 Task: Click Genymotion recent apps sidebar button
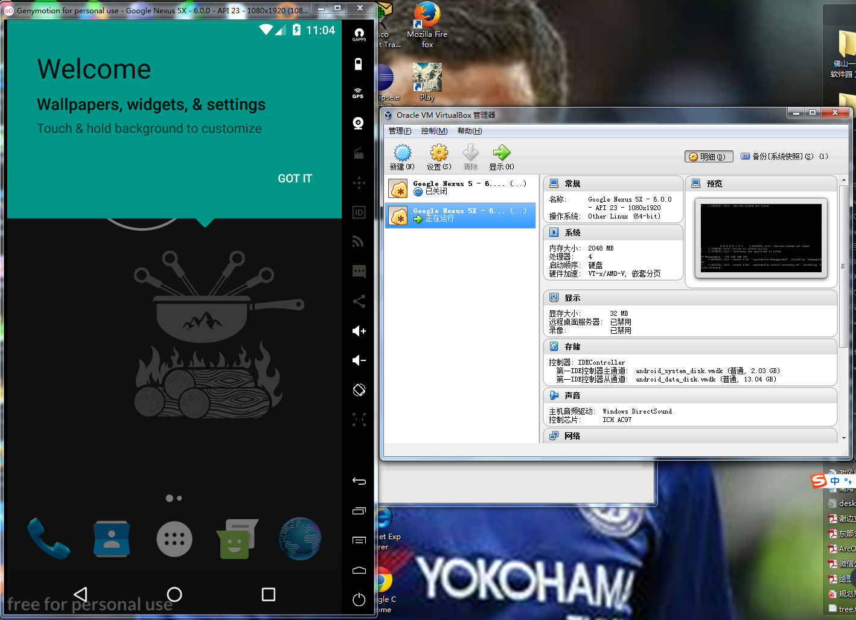pyautogui.click(x=359, y=511)
